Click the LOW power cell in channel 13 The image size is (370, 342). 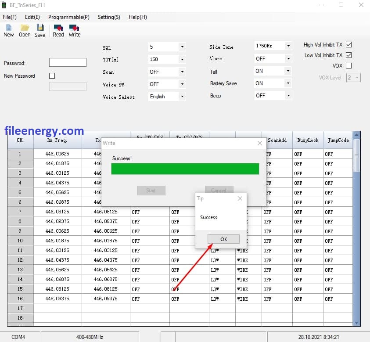click(x=222, y=270)
